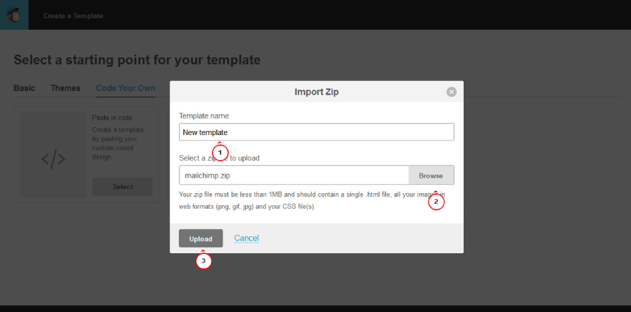Click the code brackets thumbnail icon
The height and width of the screenshot is (312, 631).
[x=53, y=160]
